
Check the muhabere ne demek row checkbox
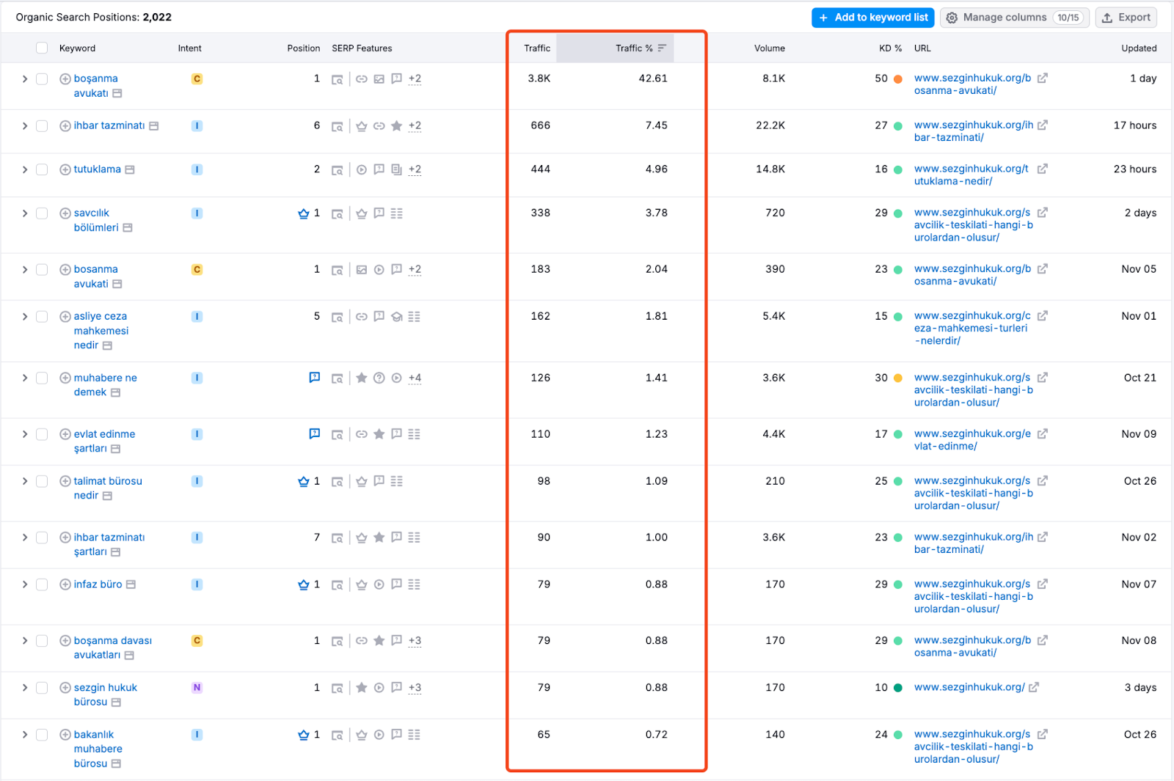[42, 378]
